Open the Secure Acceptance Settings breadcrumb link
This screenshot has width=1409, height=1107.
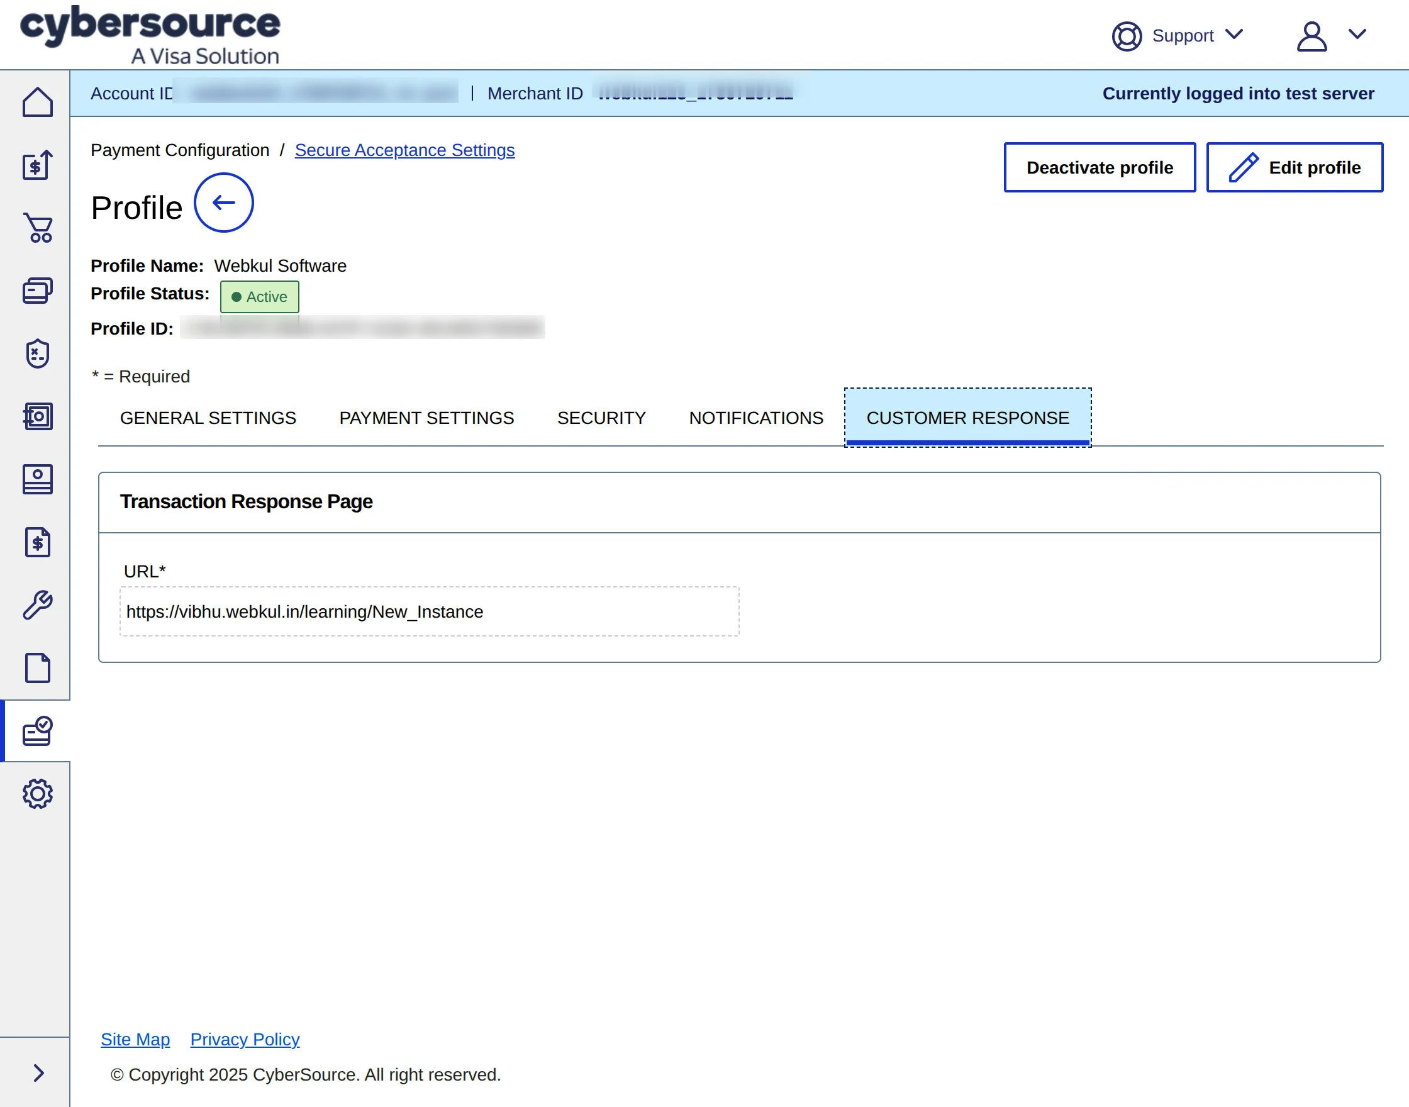click(404, 150)
